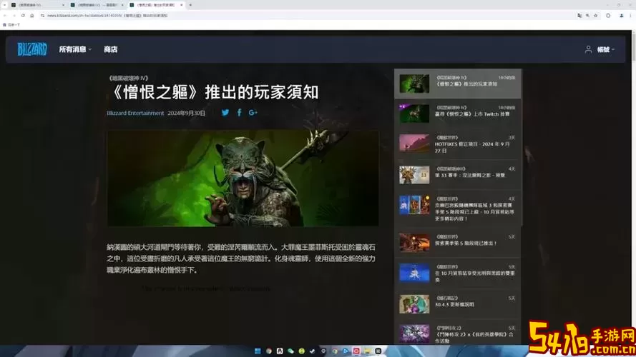Screen dimensions: 636x357
Task: Open the red recorder taskbar icon
Action: [x=356, y=351]
